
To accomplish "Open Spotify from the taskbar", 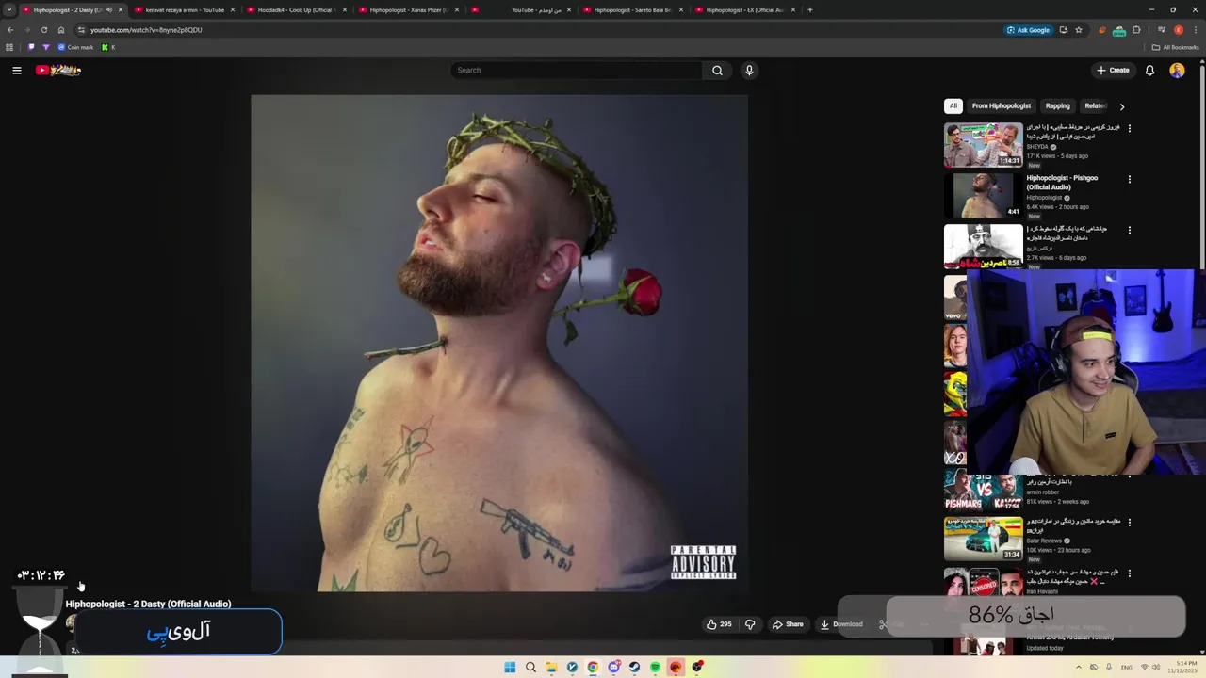I will pos(655,667).
